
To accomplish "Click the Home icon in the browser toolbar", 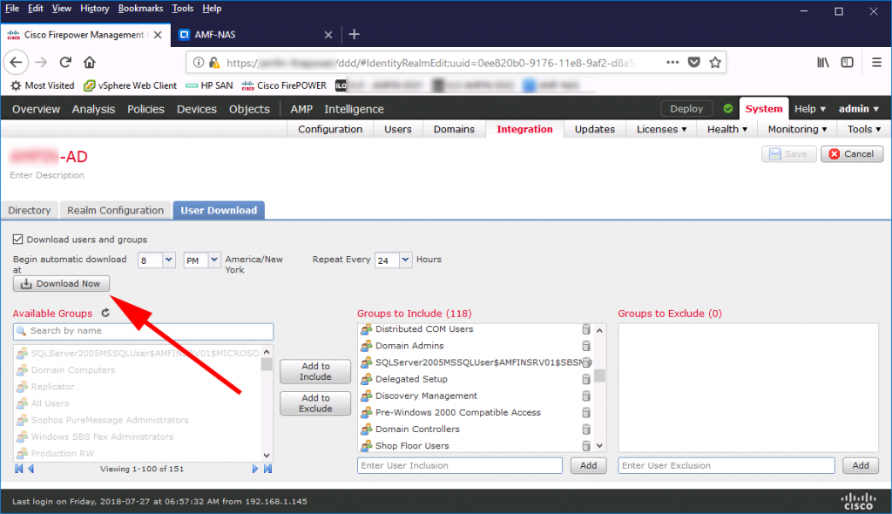I will click(x=90, y=62).
